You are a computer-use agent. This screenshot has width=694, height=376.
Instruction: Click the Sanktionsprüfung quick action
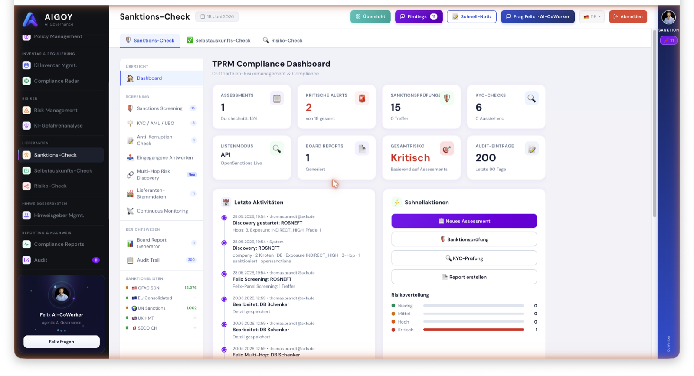pos(464,239)
